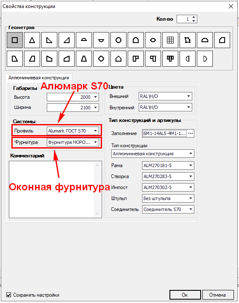Choose the diamond geometry shape
The width and height of the screenshot is (239, 303).
coord(101,59)
